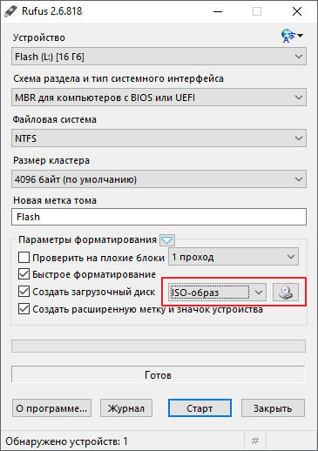Click the Rufus USB drive title icon
This screenshot has height=451, width=318.
click(10, 11)
